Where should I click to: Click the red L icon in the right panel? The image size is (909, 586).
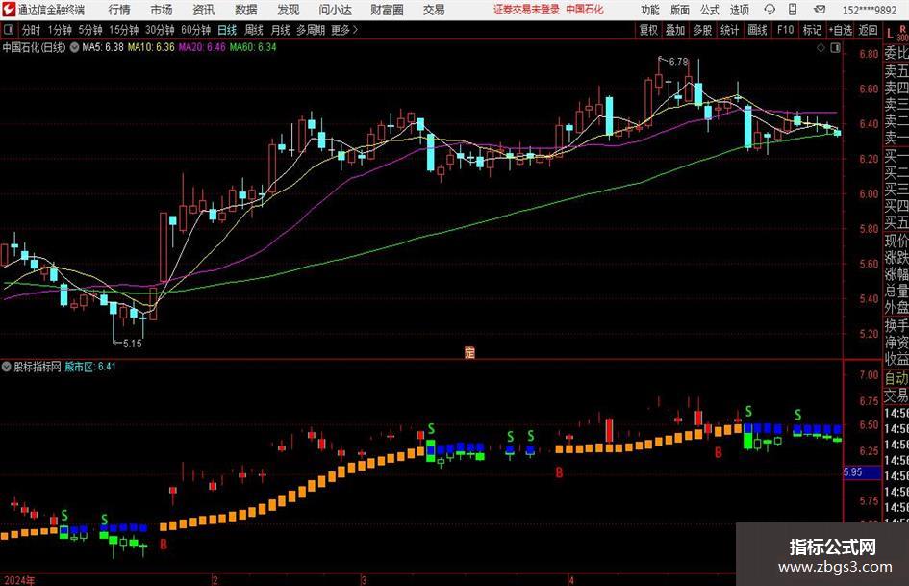pyautogui.click(x=890, y=34)
